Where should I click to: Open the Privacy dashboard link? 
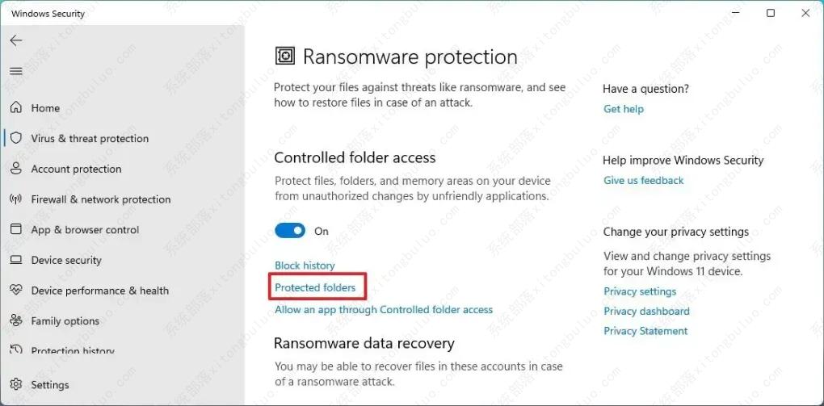646,312
